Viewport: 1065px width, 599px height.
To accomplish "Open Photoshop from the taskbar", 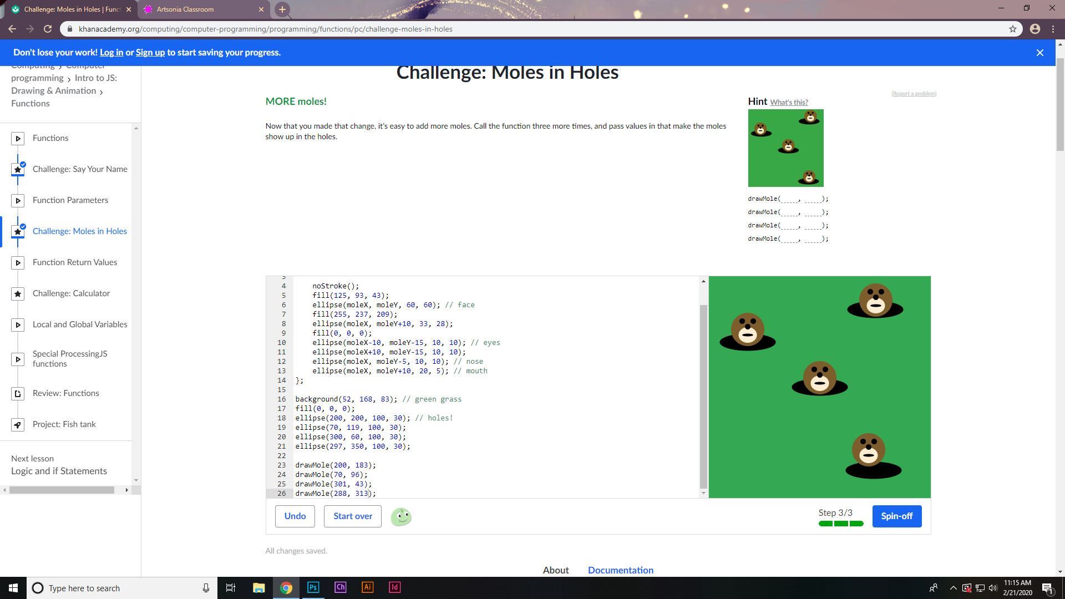I will pos(313,587).
